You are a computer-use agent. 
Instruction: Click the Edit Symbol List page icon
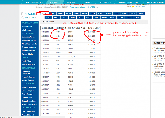coord(22,14)
